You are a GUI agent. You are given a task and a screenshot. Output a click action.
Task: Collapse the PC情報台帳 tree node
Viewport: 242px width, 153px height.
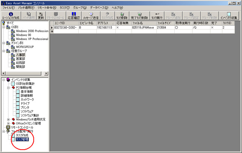tap(8, 88)
